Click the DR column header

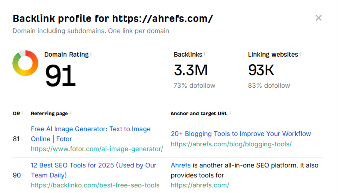[x=16, y=114]
